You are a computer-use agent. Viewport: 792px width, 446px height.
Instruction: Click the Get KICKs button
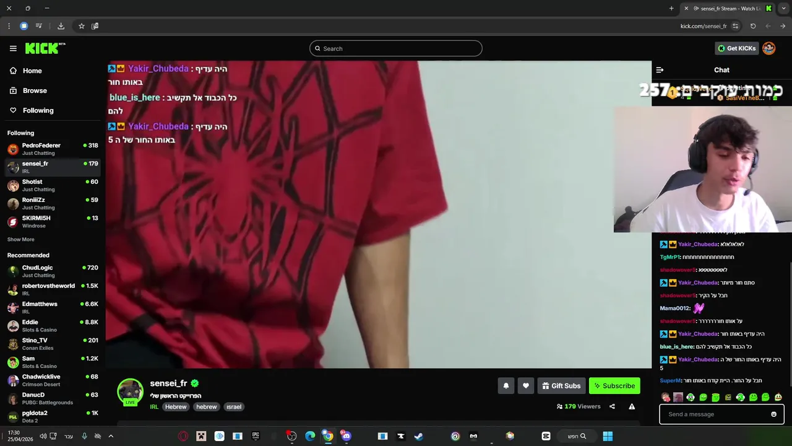(736, 48)
